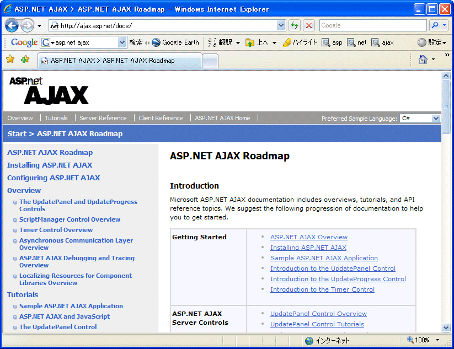The image size is (454, 349).
Task: Open the 翻訳 dropdown arrow
Action: point(238,43)
